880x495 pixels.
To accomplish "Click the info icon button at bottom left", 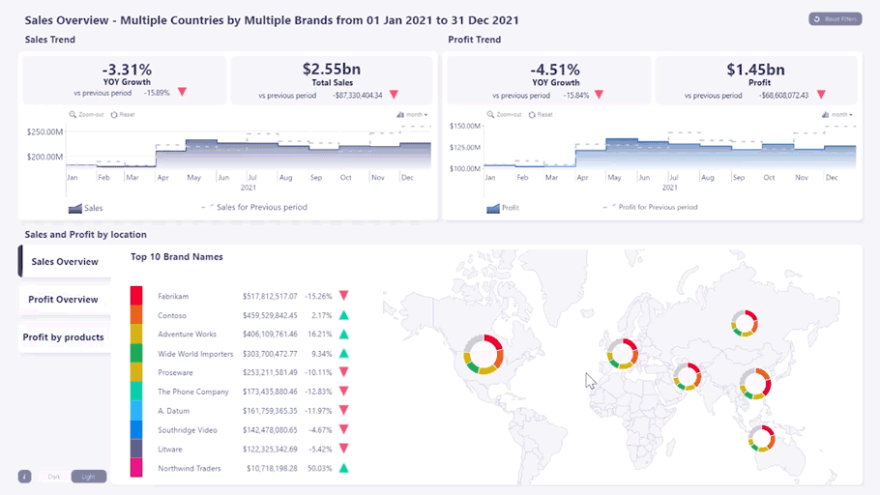I will tap(25, 477).
